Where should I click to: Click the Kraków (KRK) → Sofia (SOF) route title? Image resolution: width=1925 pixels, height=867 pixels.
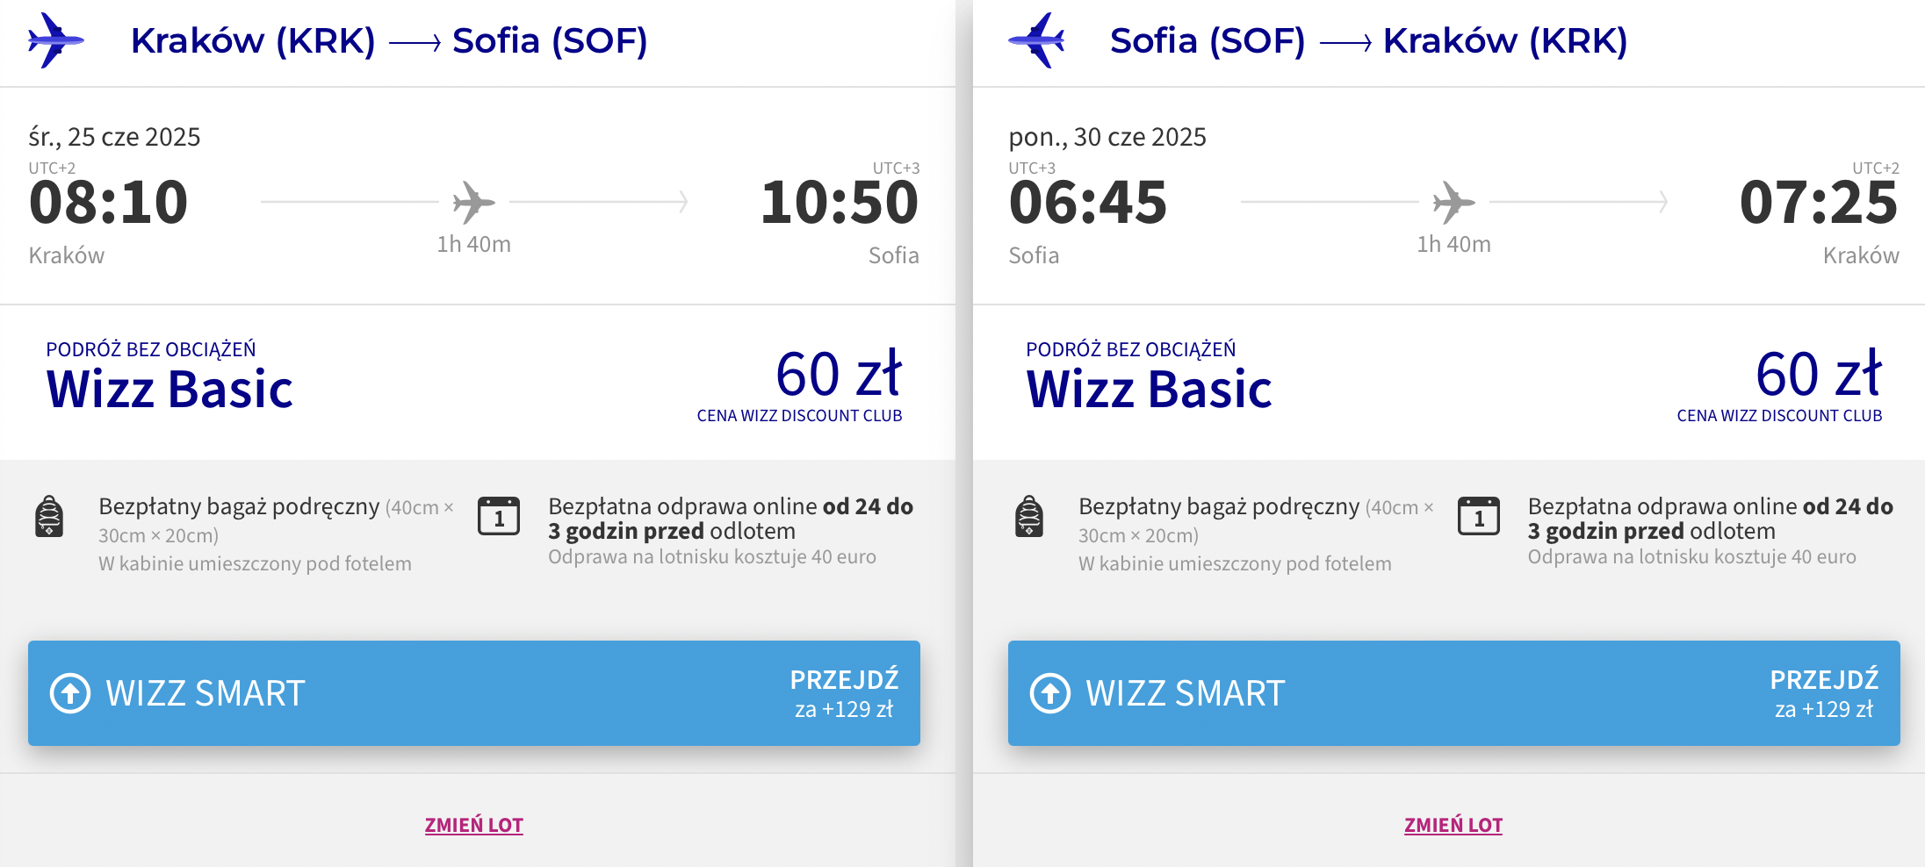389,40
